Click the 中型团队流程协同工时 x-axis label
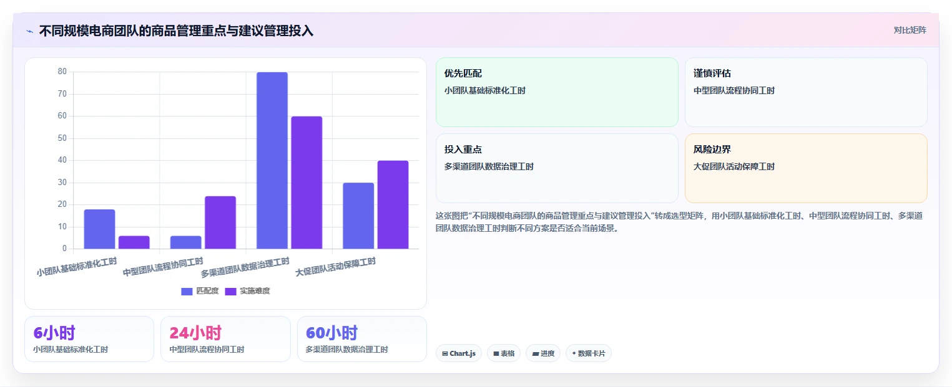 (x=163, y=267)
